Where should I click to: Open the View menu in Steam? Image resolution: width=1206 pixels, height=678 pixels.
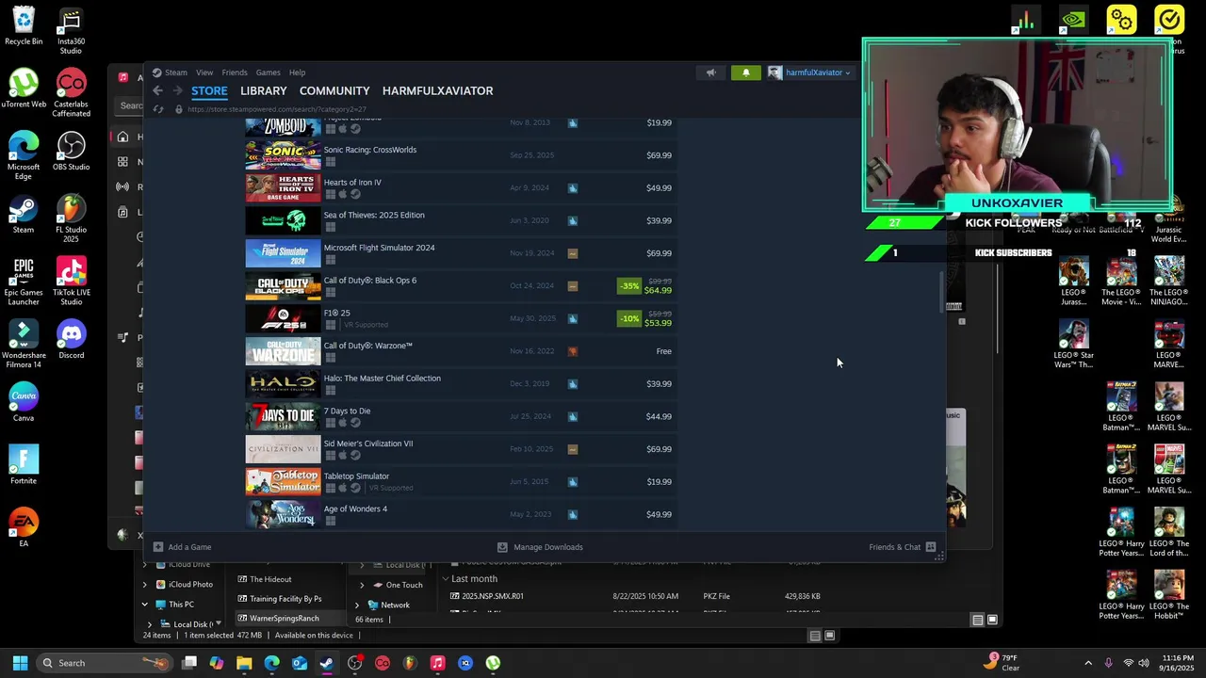[204, 73]
